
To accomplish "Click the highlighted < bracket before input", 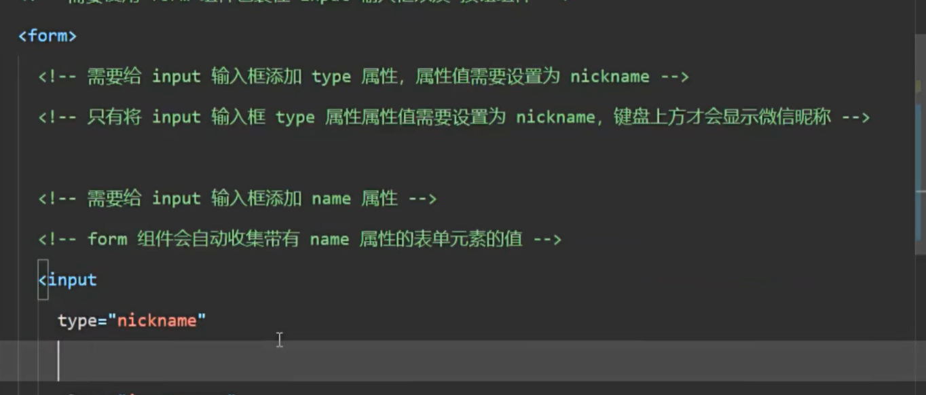I will click(43, 280).
